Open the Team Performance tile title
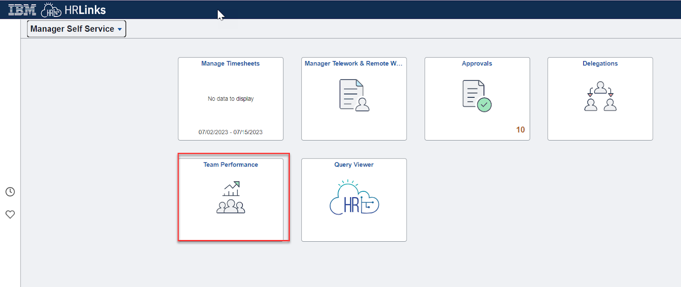The width and height of the screenshot is (681, 287). [231, 165]
